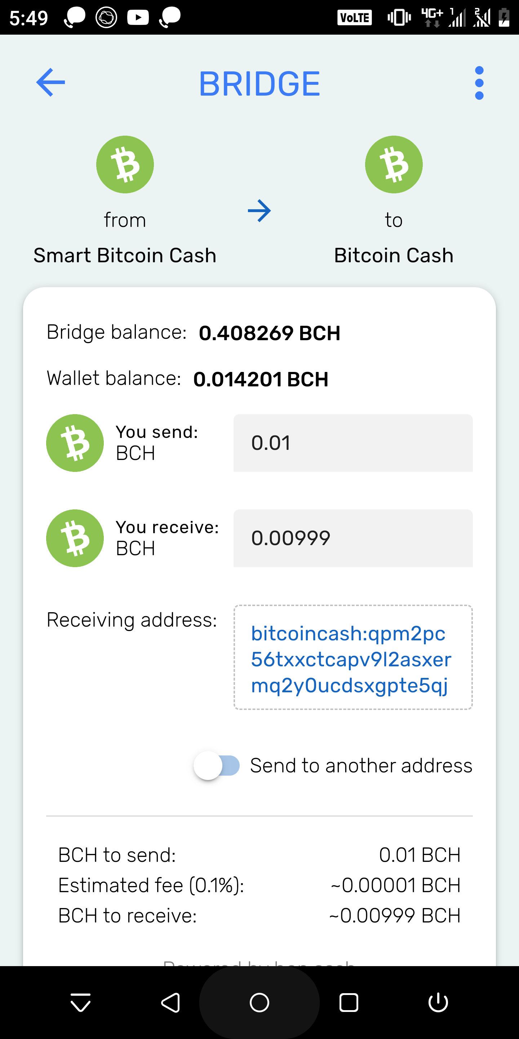Open recent apps with the square button

349,1002
